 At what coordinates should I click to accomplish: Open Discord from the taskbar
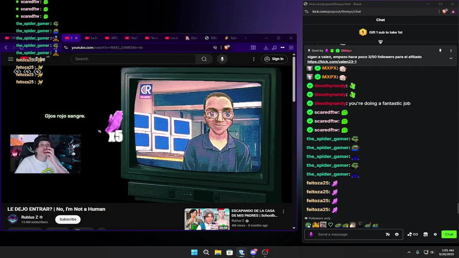pos(254,252)
